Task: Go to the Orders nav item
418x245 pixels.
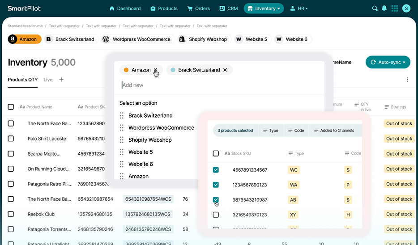Action: [x=199, y=8]
